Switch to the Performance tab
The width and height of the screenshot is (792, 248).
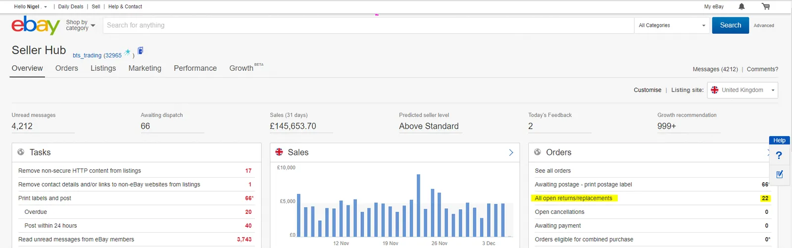point(195,68)
